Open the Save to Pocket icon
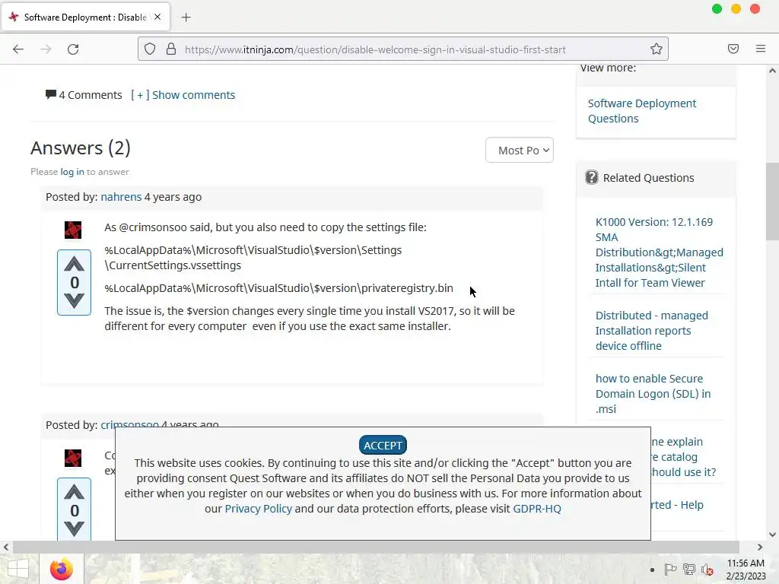The height and width of the screenshot is (584, 779). click(733, 49)
